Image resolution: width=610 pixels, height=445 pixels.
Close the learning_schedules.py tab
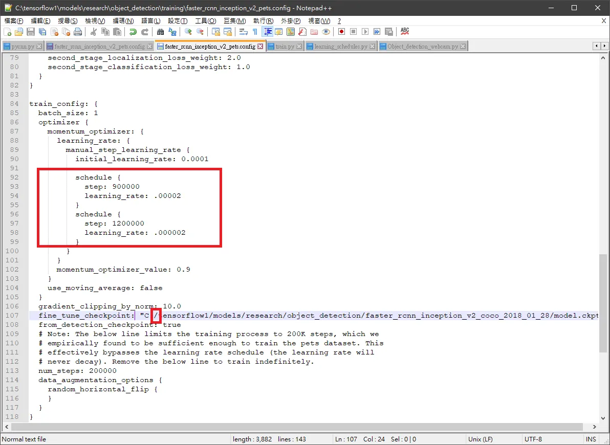(x=373, y=46)
